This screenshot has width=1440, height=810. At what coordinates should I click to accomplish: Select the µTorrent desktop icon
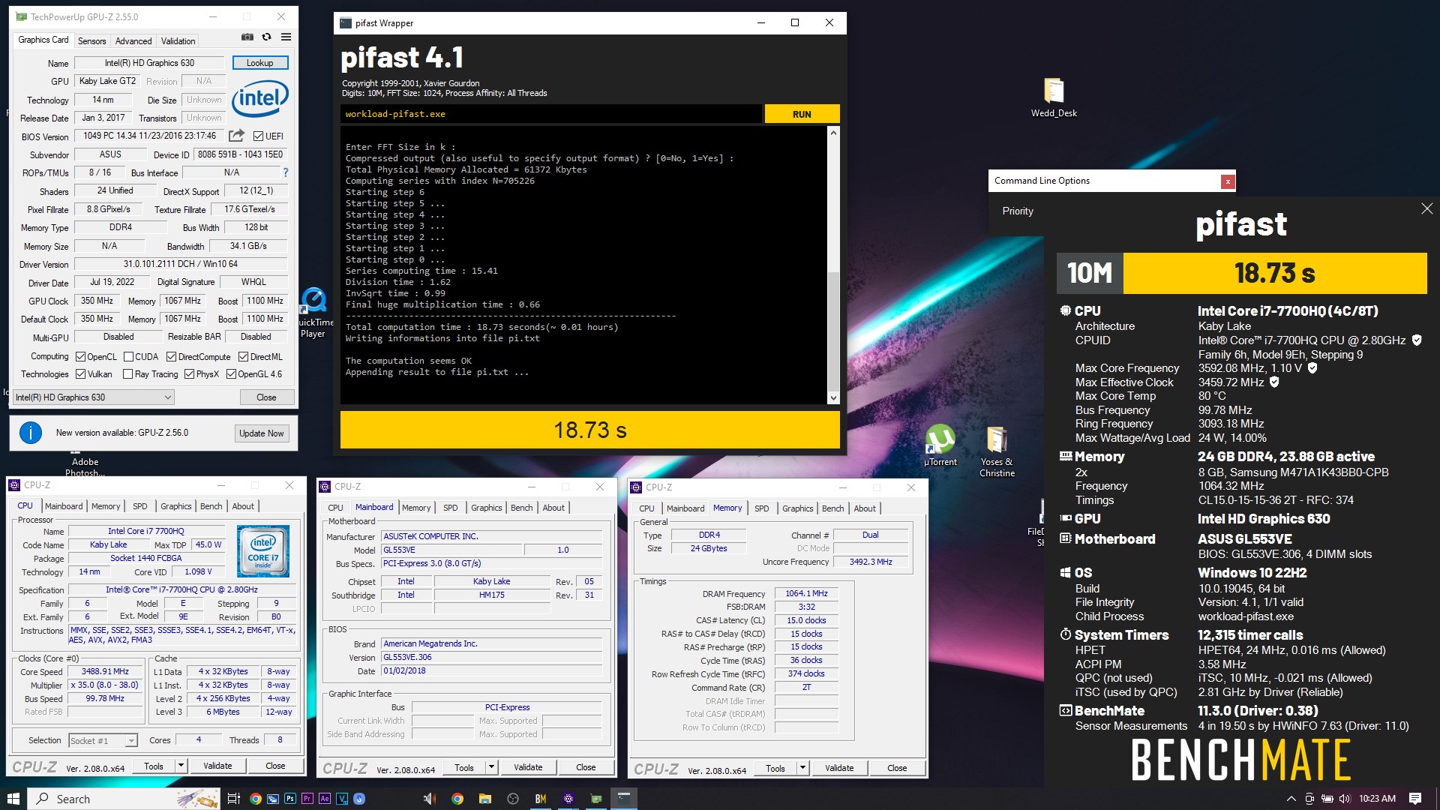940,445
